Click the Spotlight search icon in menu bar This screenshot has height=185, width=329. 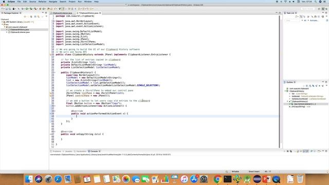(316, 2)
